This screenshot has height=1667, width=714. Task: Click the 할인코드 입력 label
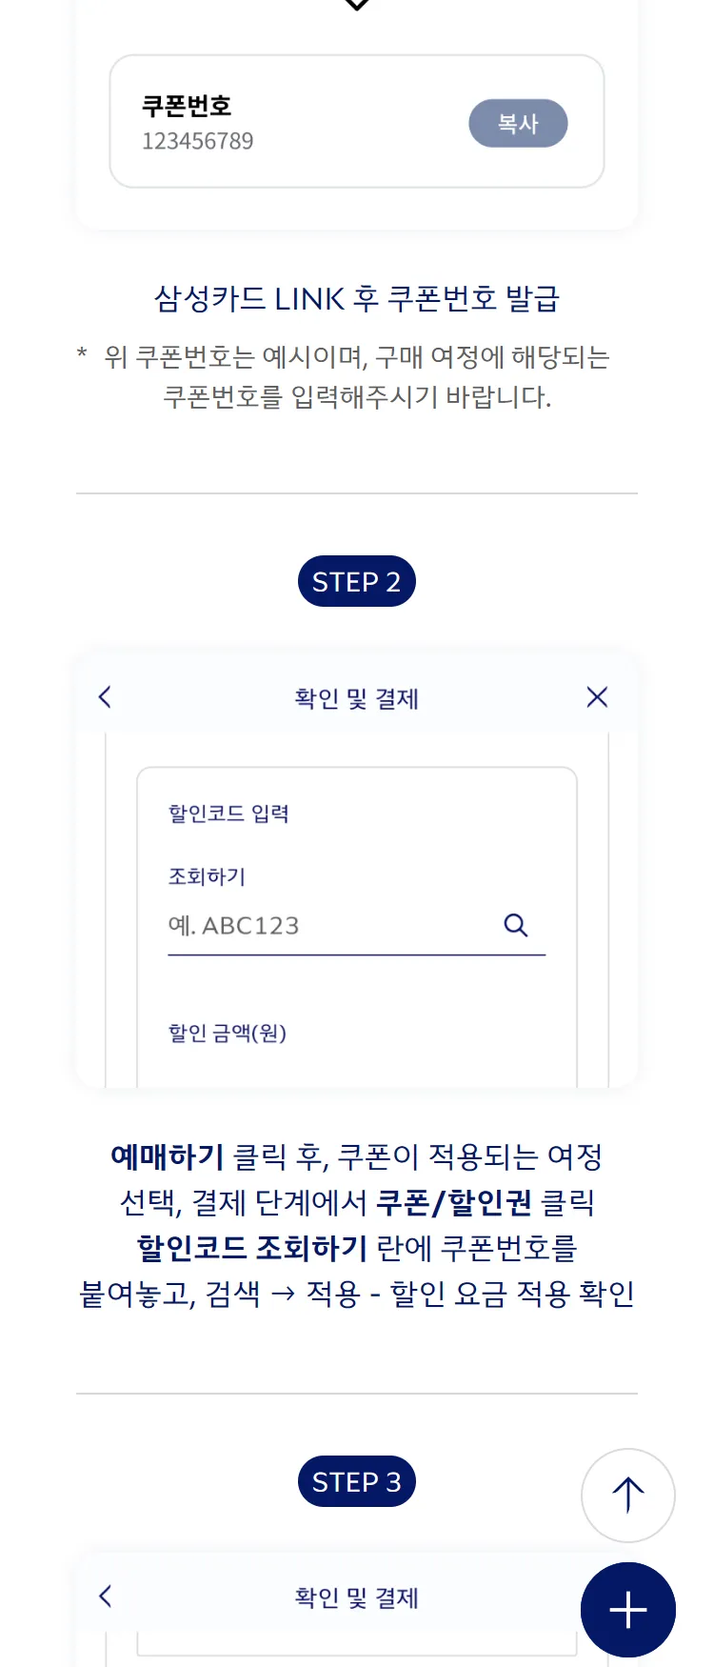point(228,813)
